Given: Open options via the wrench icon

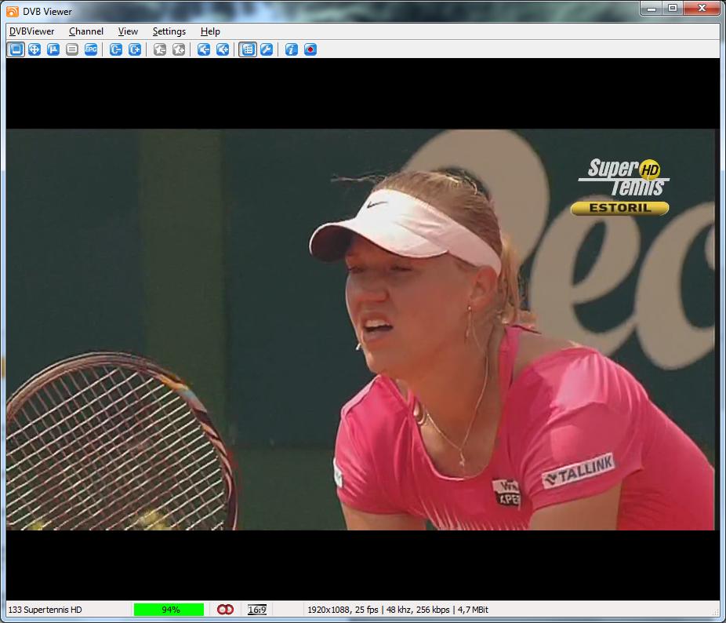Looking at the screenshot, I should pos(267,49).
